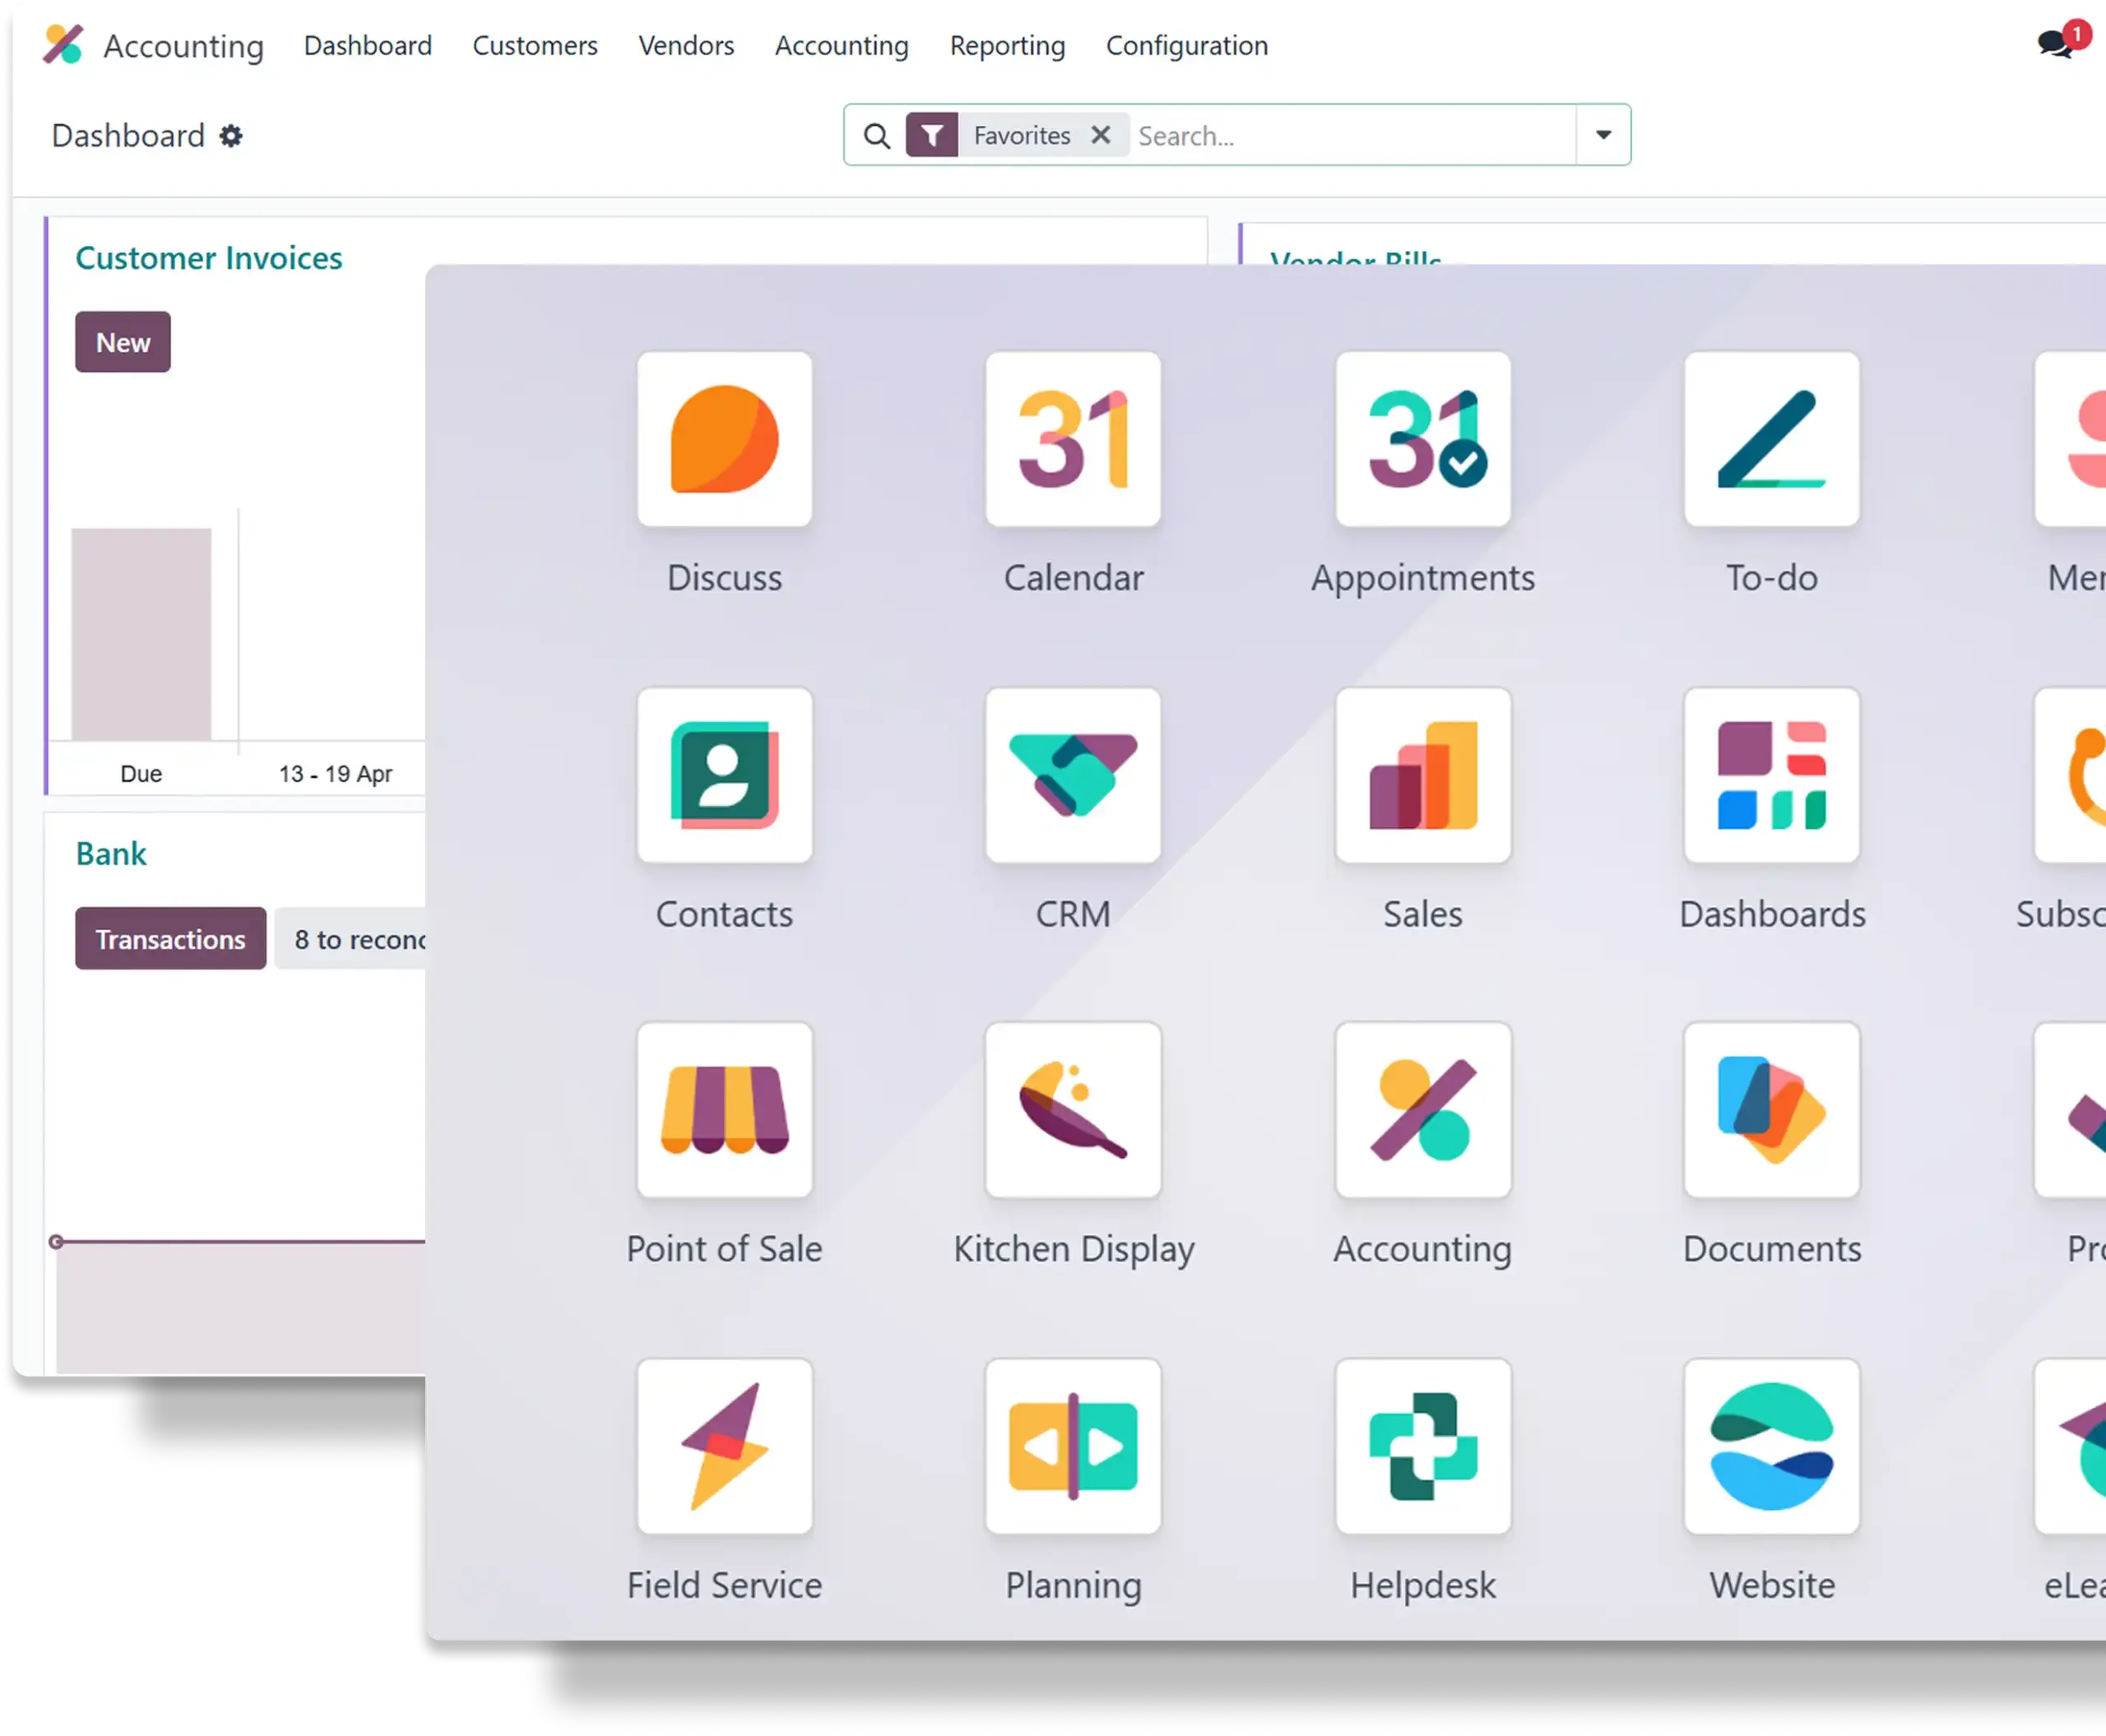Viewport: 2106px width, 1736px height.
Task: Open the Dashboard menu
Action: (367, 45)
